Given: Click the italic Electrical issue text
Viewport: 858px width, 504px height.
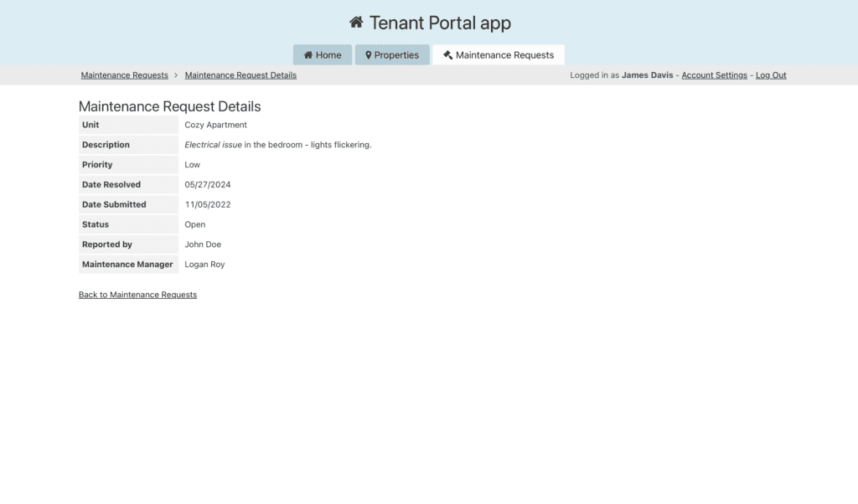Looking at the screenshot, I should tap(213, 145).
